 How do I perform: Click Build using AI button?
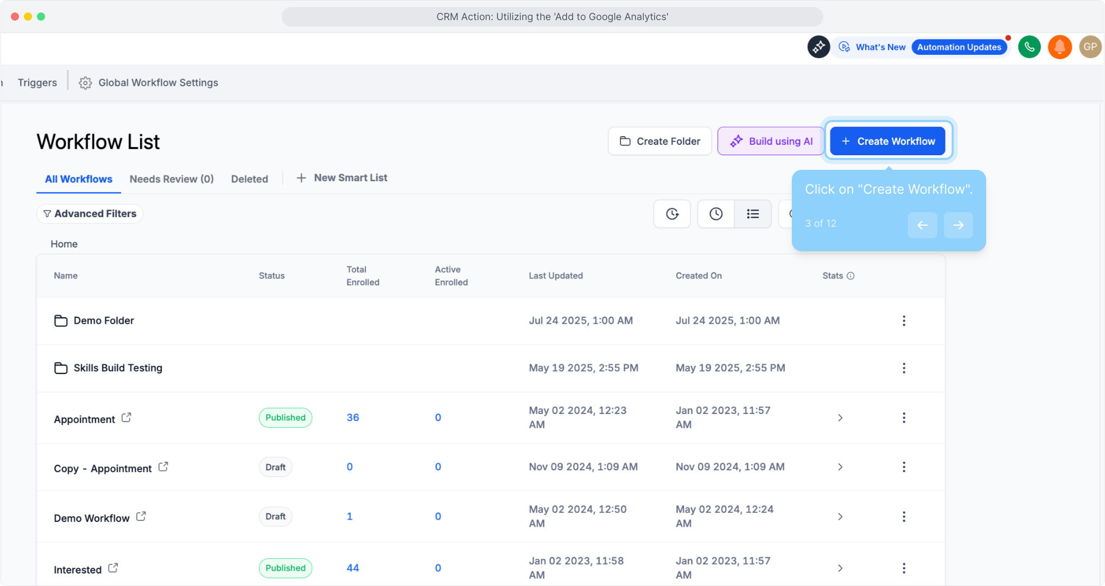coord(771,141)
